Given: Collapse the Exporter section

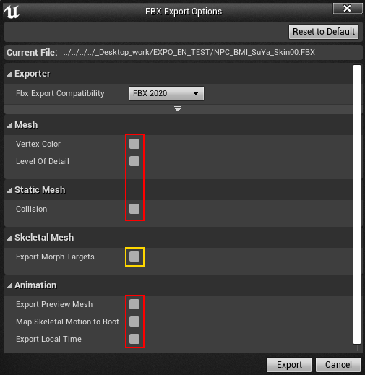Looking at the screenshot, I should [9, 74].
